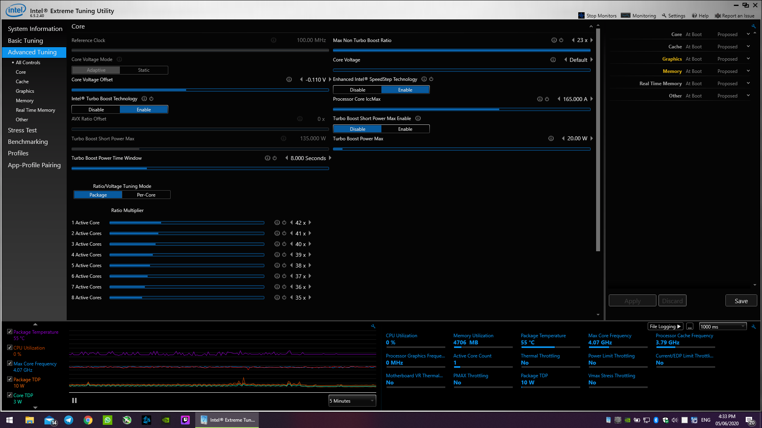Uncheck CPU Utilization graph checkbox
Screen dimensions: 762x428
pos(10,348)
